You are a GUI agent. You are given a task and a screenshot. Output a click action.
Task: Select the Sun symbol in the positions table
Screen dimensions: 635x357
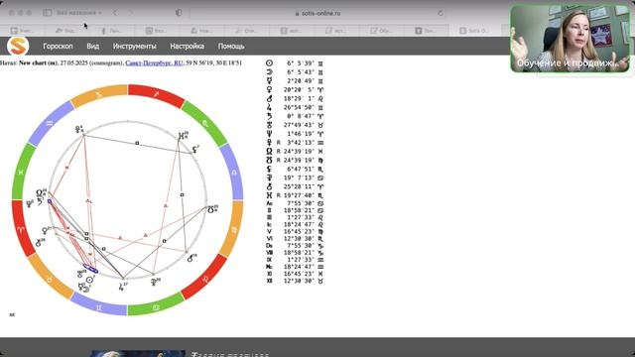tap(269, 63)
